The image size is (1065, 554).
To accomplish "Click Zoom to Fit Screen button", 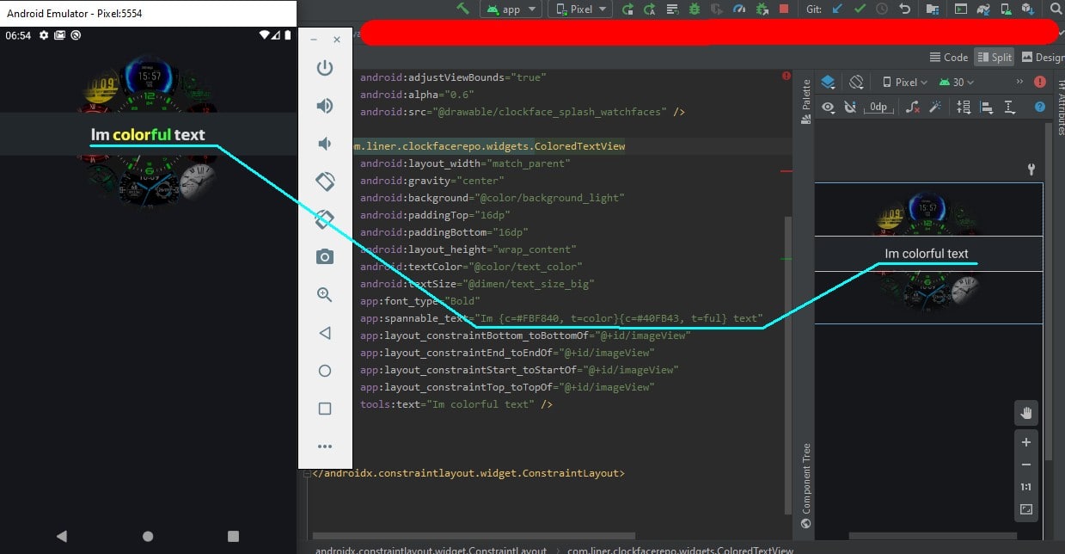I will [x=1025, y=509].
